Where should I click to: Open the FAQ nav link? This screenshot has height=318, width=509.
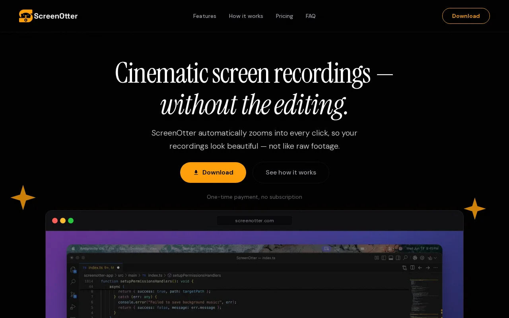[311, 16]
